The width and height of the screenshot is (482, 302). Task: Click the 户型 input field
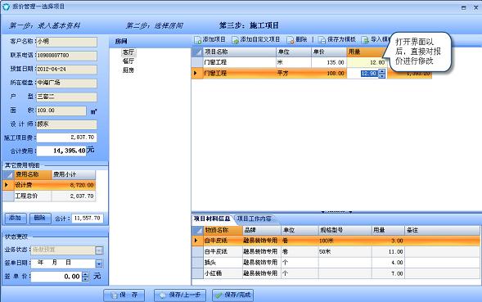point(67,97)
